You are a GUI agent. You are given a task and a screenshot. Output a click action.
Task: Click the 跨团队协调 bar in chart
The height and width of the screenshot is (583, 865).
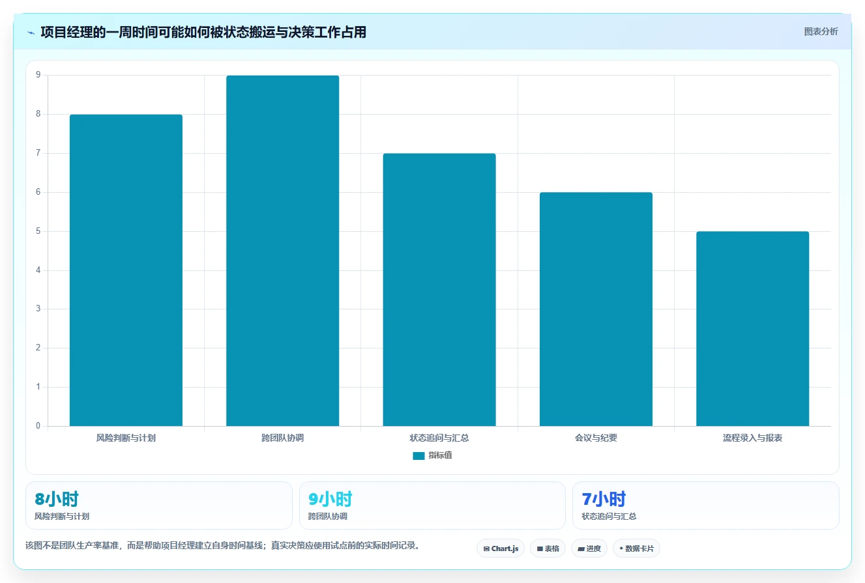pos(282,251)
